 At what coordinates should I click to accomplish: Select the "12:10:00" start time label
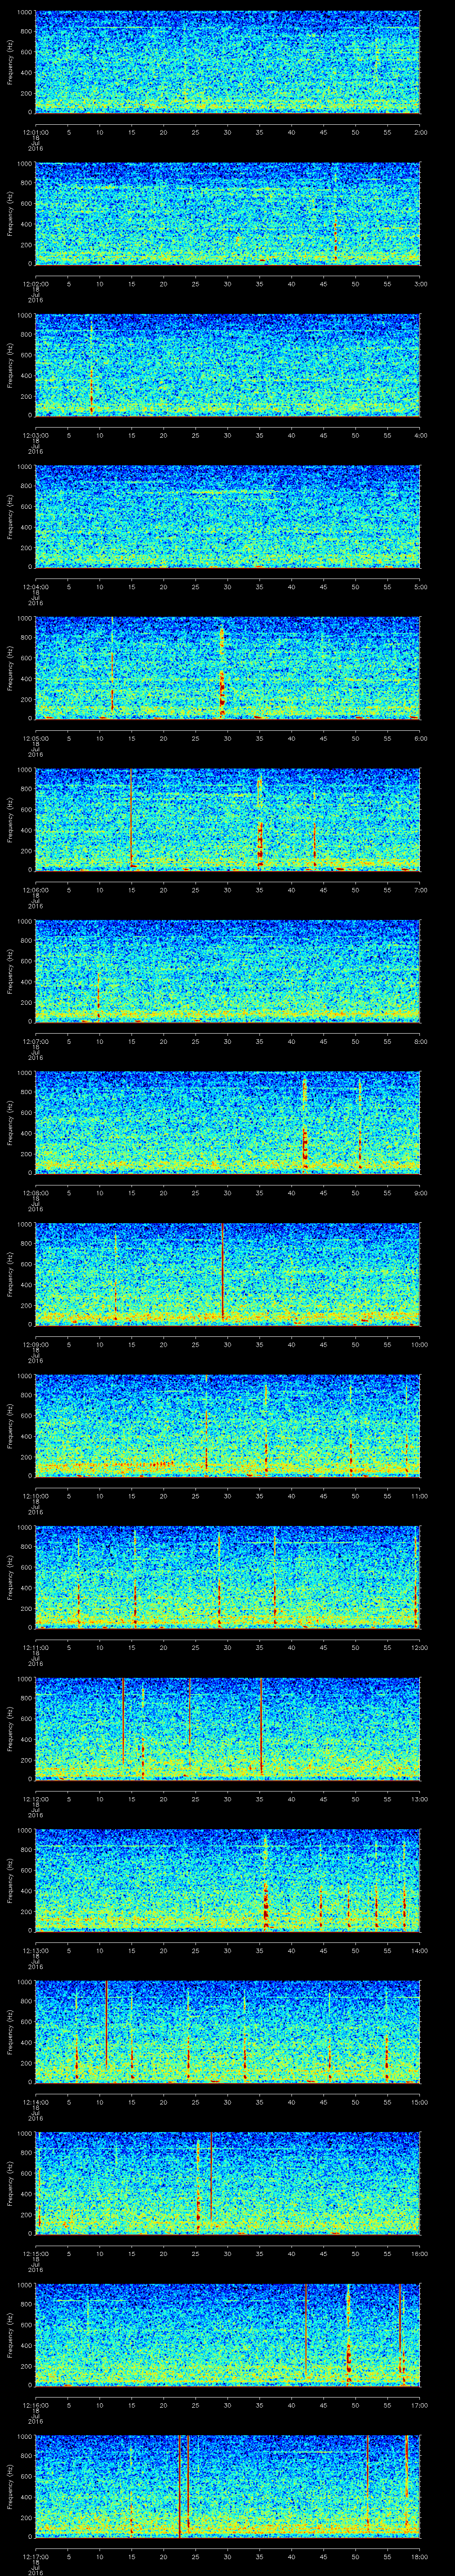[x=35, y=1495]
